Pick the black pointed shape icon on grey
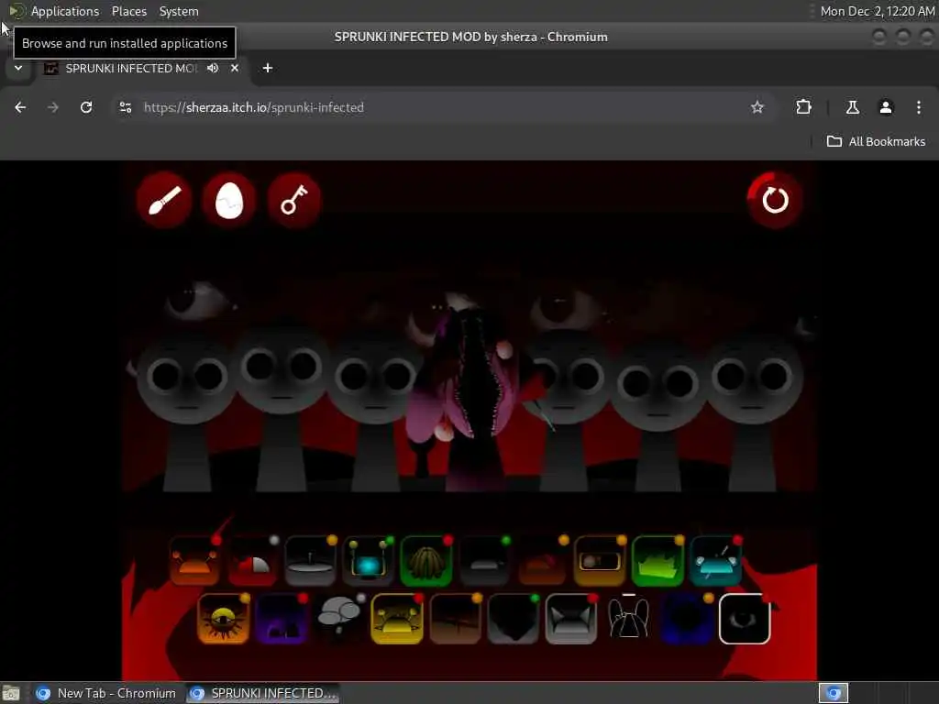The image size is (939, 704). 514,619
